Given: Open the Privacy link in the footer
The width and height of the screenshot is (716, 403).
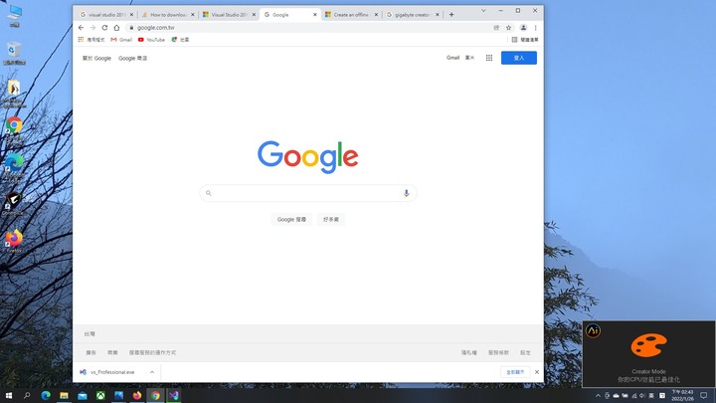Looking at the screenshot, I should pos(469,352).
